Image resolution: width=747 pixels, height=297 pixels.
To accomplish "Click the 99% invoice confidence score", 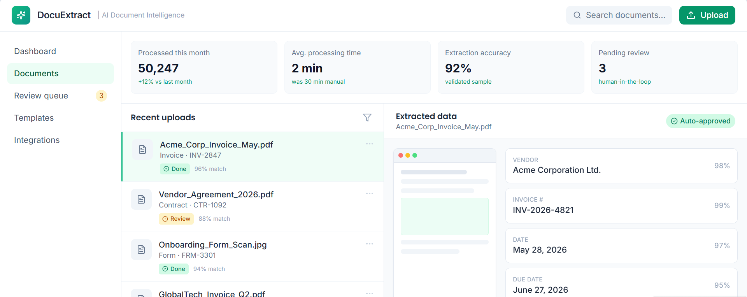I will [x=722, y=206].
